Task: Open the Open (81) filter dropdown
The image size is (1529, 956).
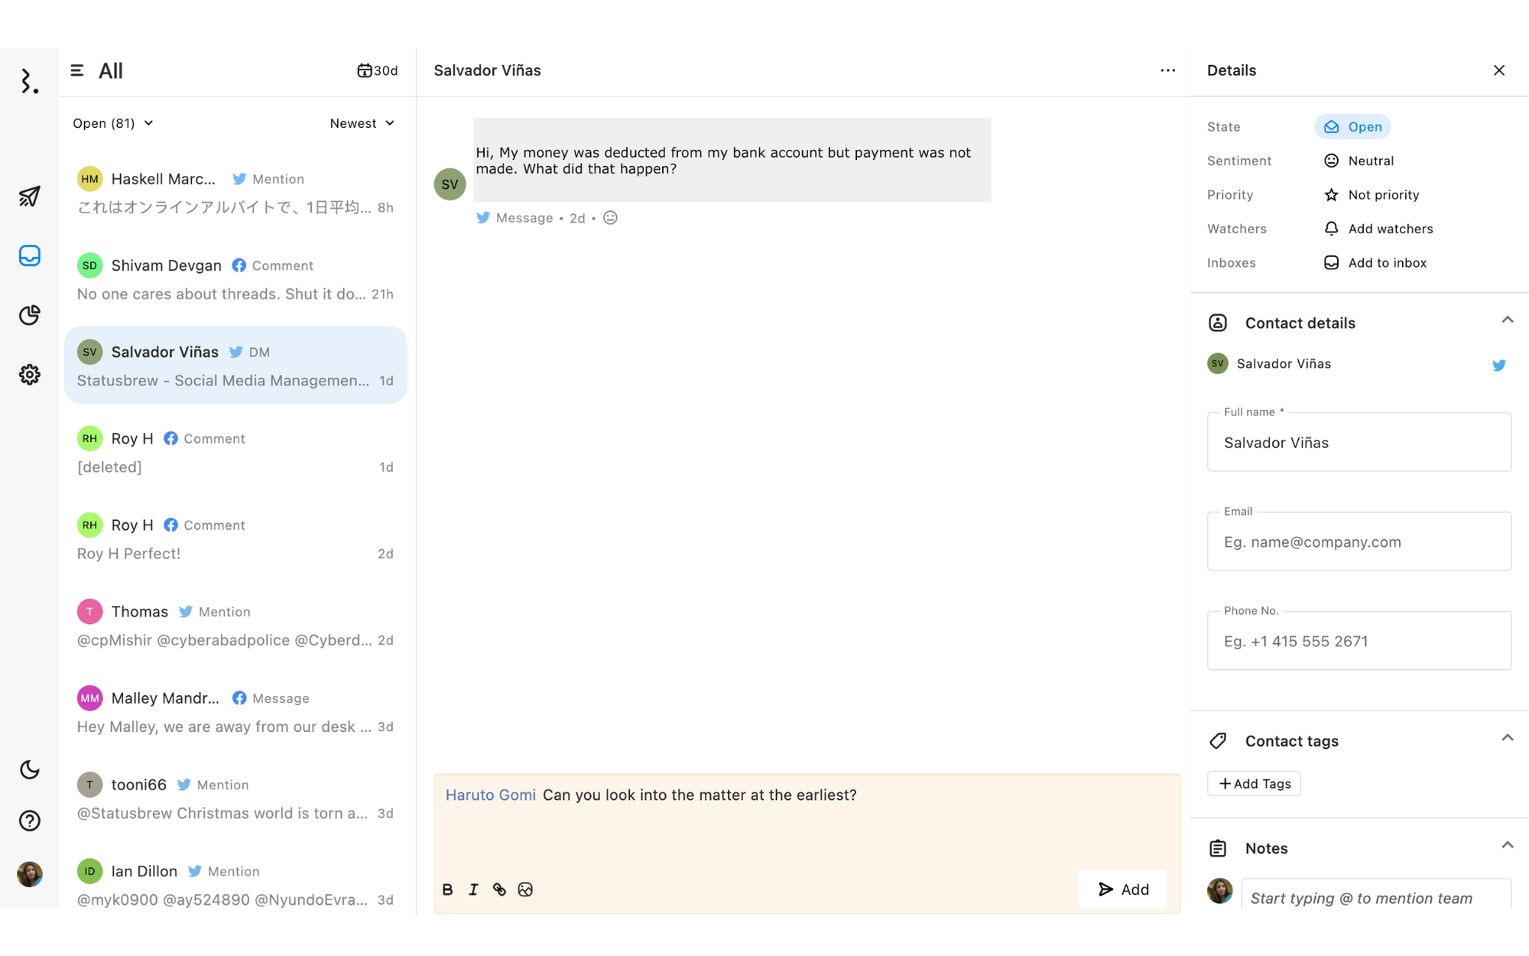Action: click(x=112, y=122)
